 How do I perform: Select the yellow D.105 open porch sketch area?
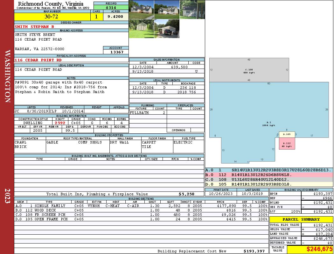coord(287,134)
